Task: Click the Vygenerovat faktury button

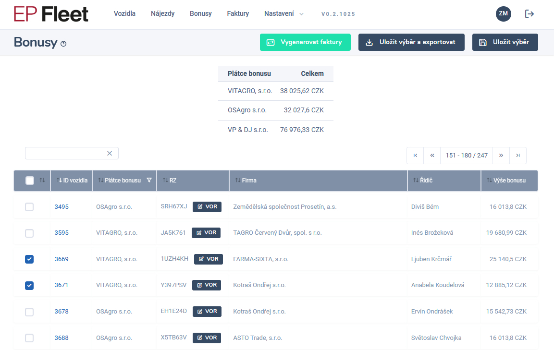Action: pos(305,42)
